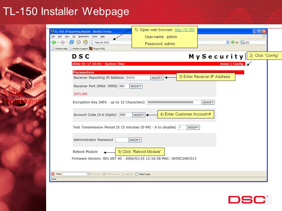Click the Plug-in FAQ bookmark icon
Viewport: 282px width, 211px height.
pyautogui.click(x=91, y=49)
